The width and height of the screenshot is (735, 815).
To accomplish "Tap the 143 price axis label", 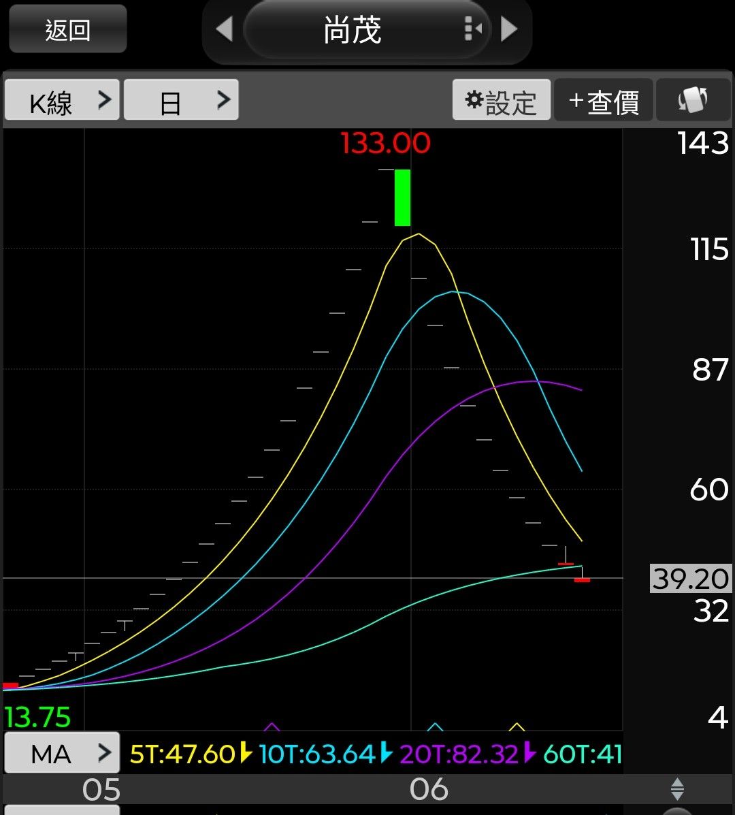I will 703,143.
